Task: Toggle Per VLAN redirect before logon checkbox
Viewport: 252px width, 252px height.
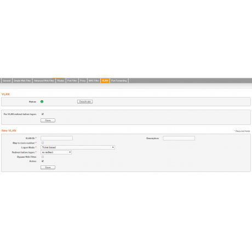Action: (43, 114)
